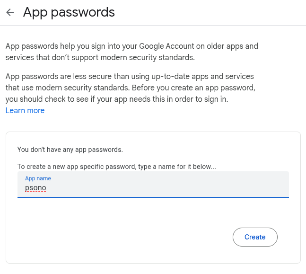Screen dimensions: 306x274
Task: Click the paragraph starting "App passwords help you"
Action: click(131, 52)
